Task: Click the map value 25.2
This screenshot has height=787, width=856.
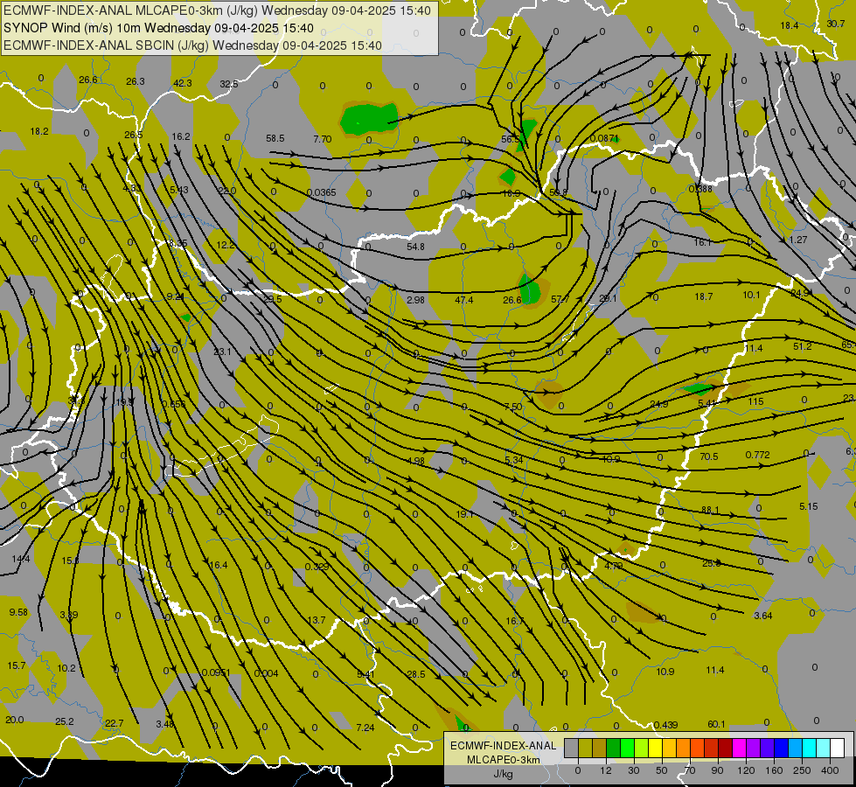Action: click(x=65, y=722)
